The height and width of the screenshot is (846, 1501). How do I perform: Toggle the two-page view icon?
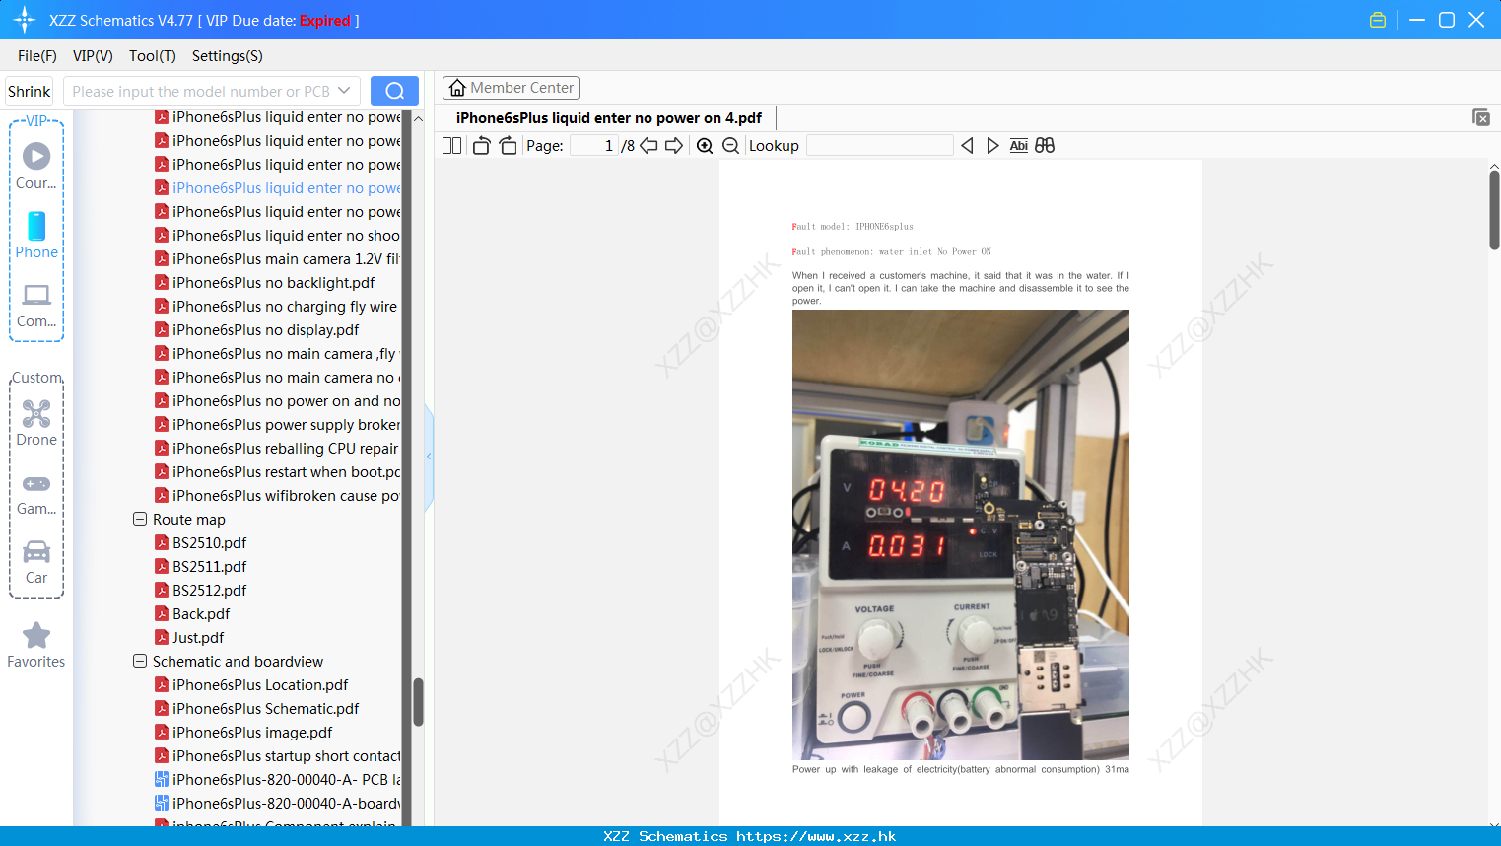(x=452, y=146)
